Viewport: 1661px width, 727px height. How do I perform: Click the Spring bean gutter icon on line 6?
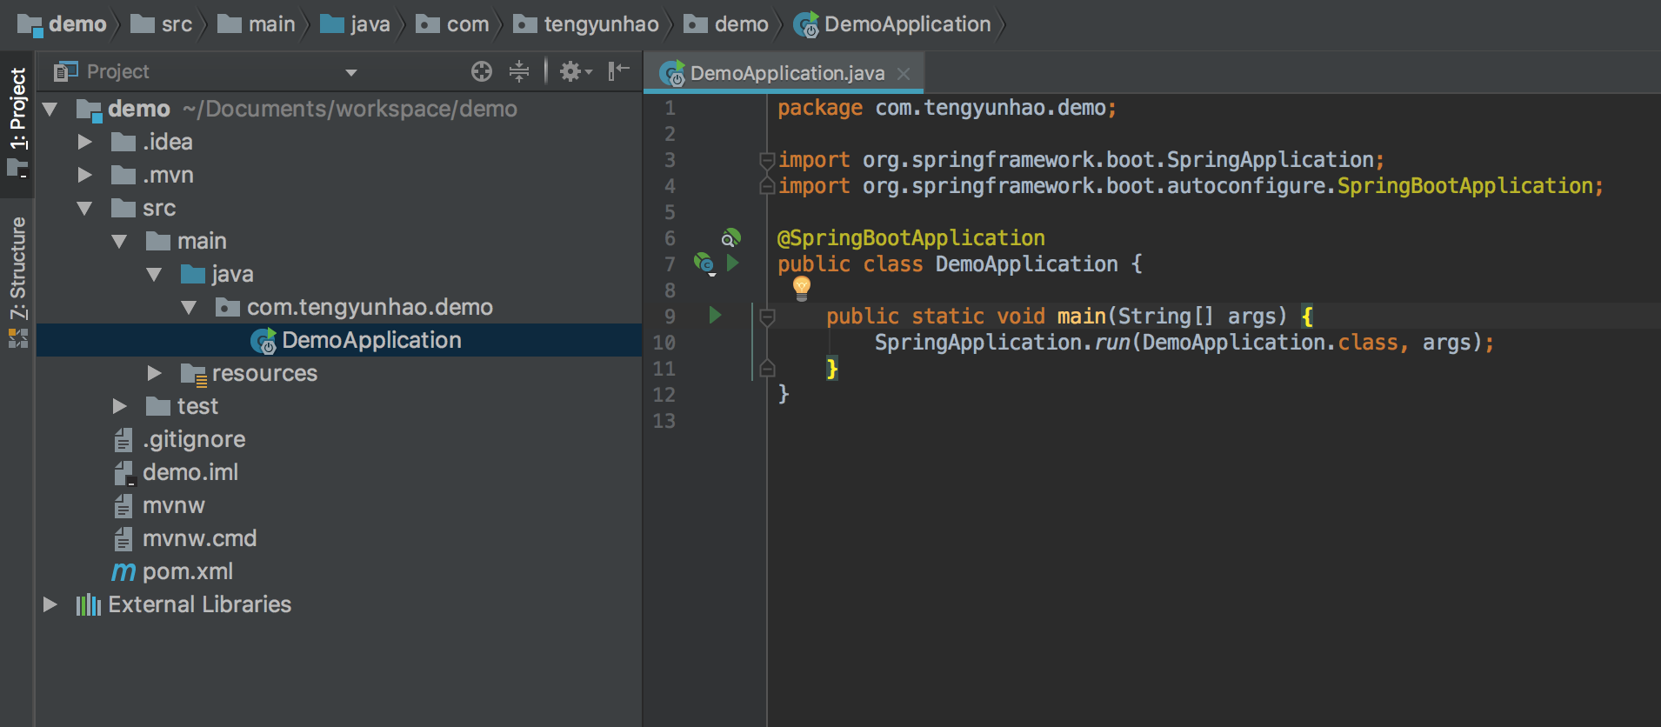point(730,237)
